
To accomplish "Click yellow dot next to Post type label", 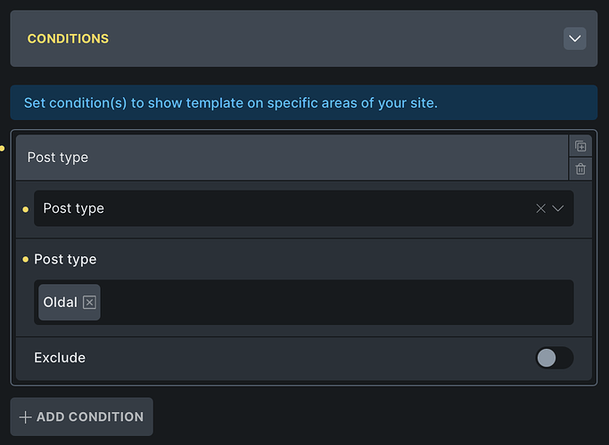I will coord(25,259).
